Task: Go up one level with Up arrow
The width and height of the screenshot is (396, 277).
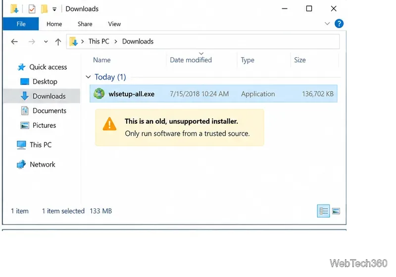Action: coord(58,42)
